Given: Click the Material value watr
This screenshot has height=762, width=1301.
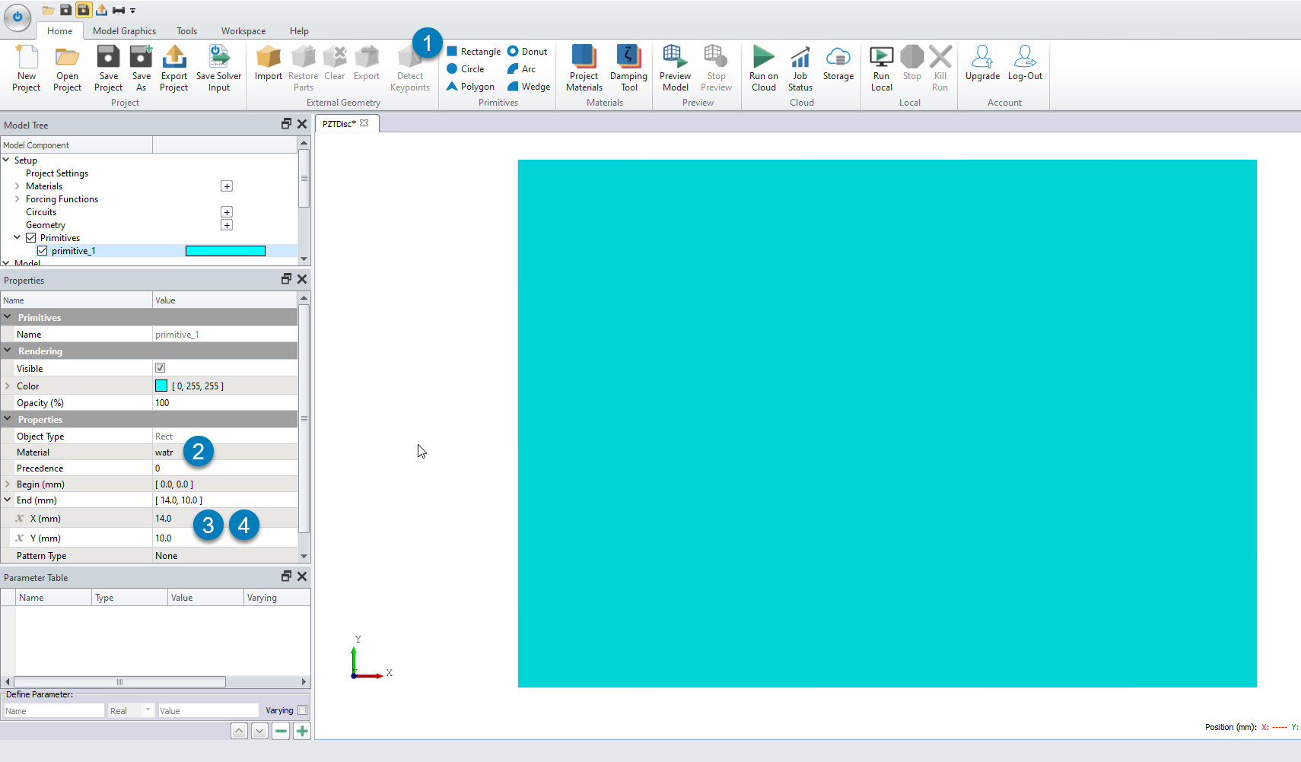Looking at the screenshot, I should tap(164, 452).
